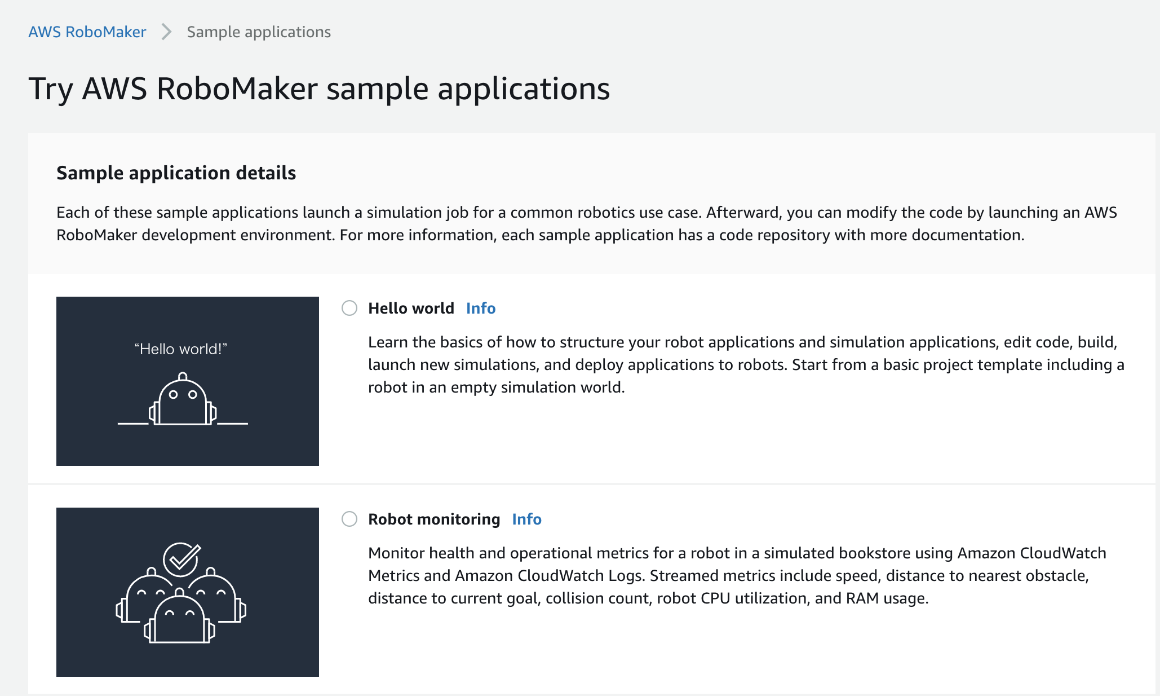Click the AWS RoboMaker breadcrumb link
Viewport: 1160px width, 696px height.
tap(87, 32)
